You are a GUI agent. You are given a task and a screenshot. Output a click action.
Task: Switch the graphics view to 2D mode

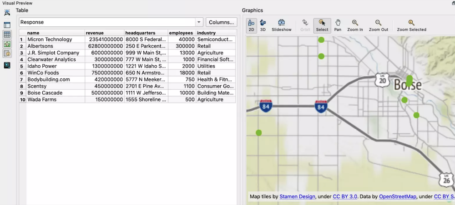(x=251, y=25)
